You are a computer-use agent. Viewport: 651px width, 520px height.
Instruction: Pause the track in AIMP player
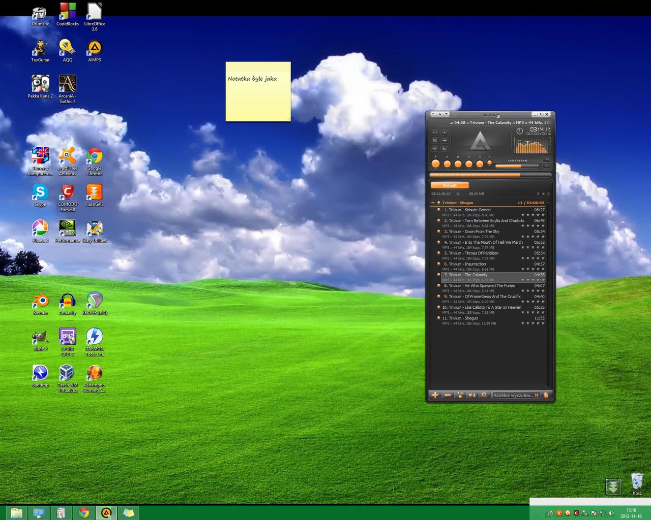pos(447,164)
